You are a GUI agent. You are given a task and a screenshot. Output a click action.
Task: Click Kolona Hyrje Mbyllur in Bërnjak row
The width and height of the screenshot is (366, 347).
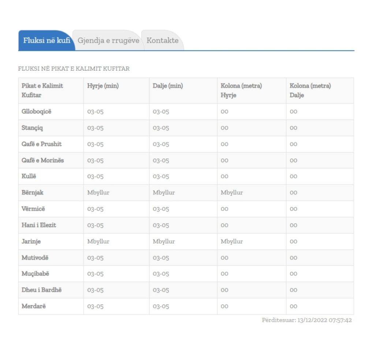(x=232, y=193)
